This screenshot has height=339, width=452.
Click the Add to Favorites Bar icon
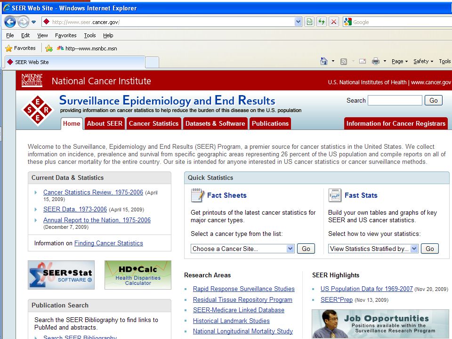click(49, 48)
